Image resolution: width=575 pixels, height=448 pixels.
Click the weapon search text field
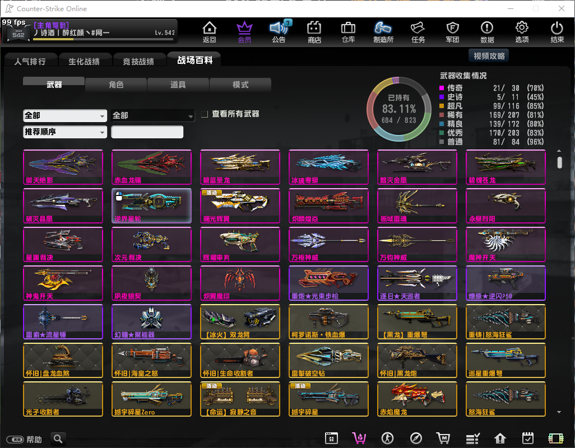[147, 132]
